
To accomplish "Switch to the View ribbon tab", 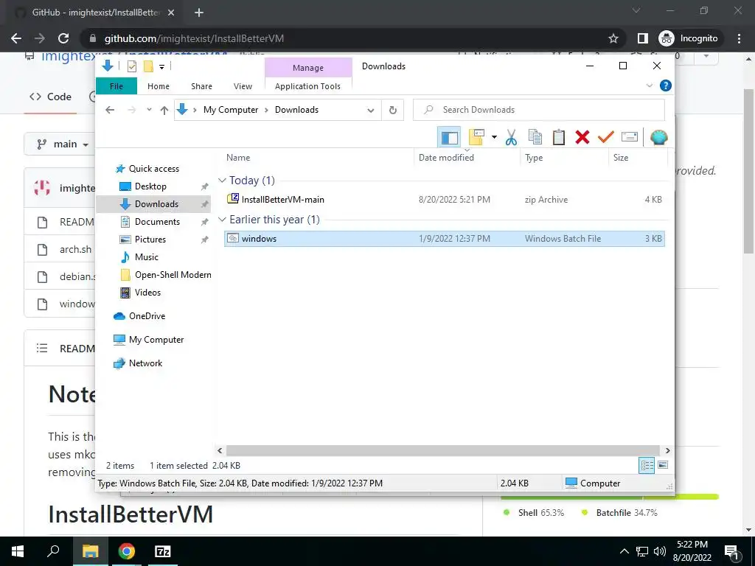I will [243, 86].
